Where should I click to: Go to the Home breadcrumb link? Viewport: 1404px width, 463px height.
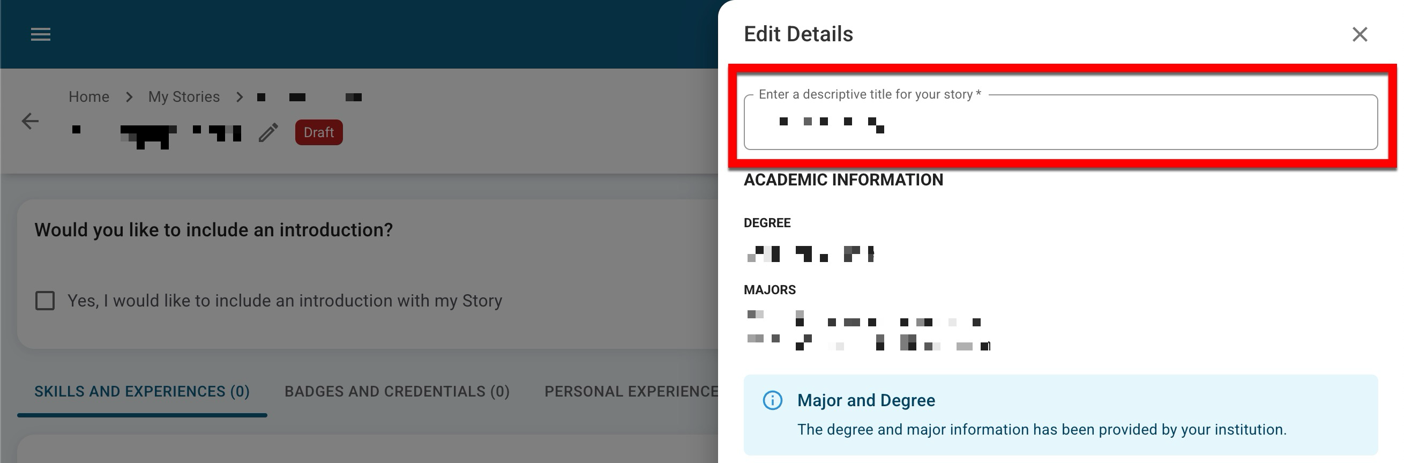pyautogui.click(x=89, y=97)
